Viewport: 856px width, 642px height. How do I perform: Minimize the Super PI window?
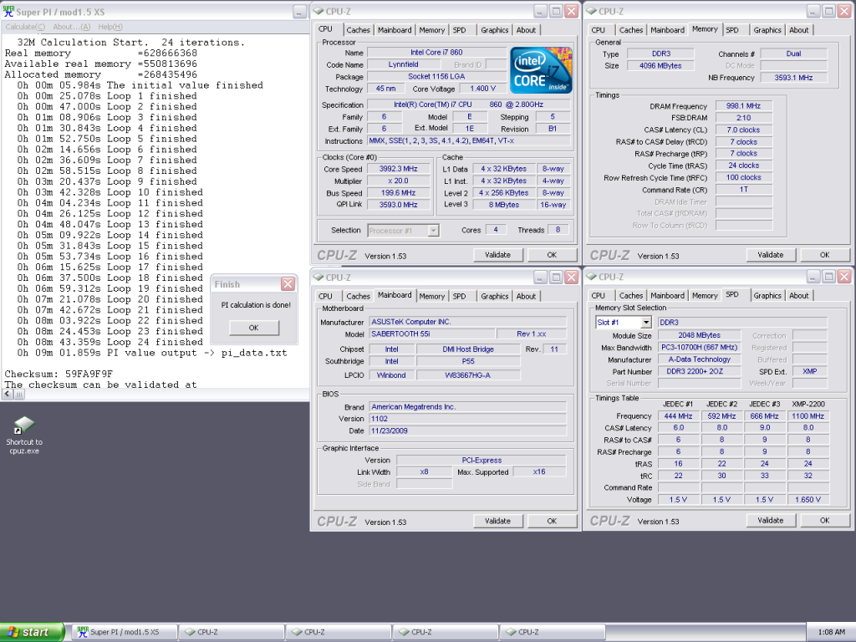tap(299, 12)
